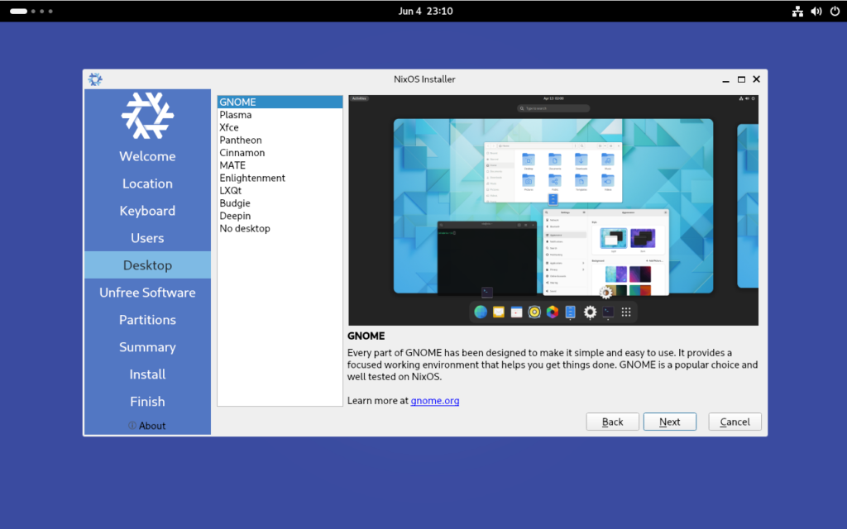Open the Partitions step

point(147,319)
